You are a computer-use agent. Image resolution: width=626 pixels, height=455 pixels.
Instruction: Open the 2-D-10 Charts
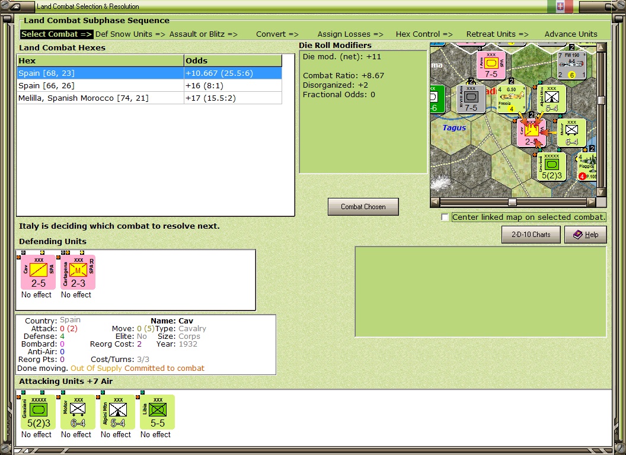pos(531,235)
